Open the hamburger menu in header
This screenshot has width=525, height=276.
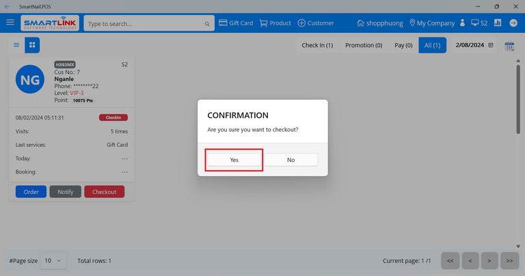[10, 23]
